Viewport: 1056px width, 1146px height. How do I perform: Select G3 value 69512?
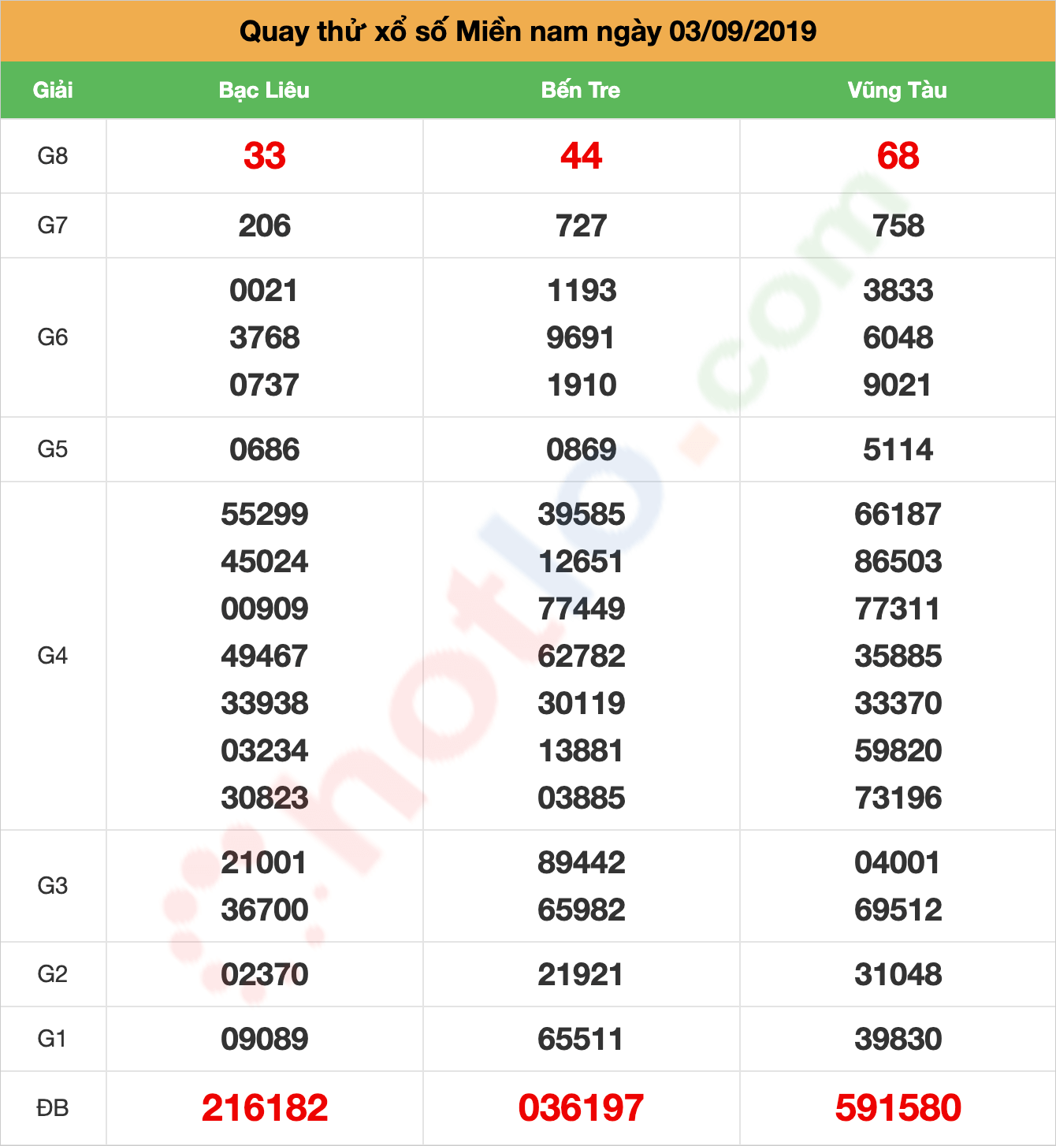point(898,910)
